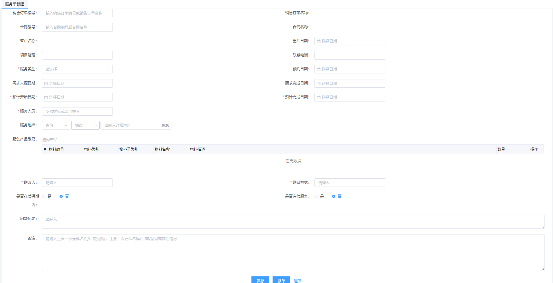553x283 pixels.
Task: Click calendar icon in 预约日期 field
Action: (319, 69)
